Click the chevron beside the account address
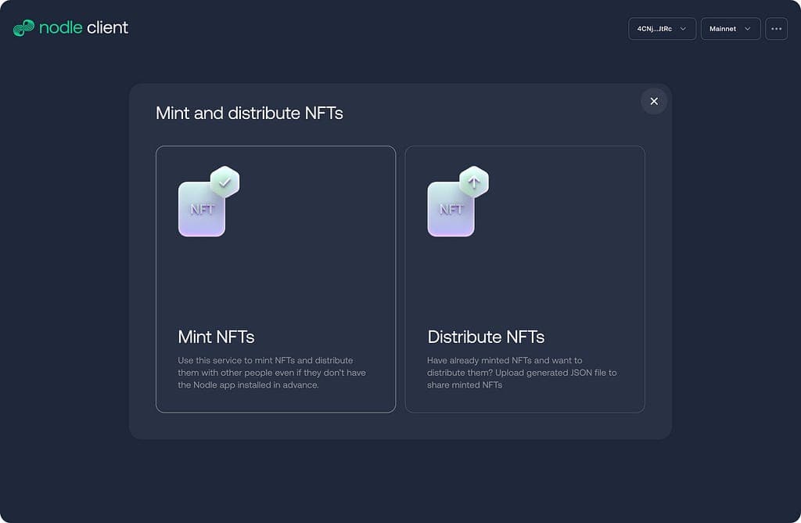 [683, 29]
